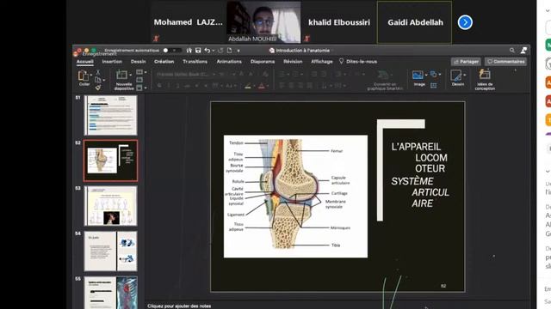
Task: Click the Redo icon in title bar
Action: click(x=220, y=51)
